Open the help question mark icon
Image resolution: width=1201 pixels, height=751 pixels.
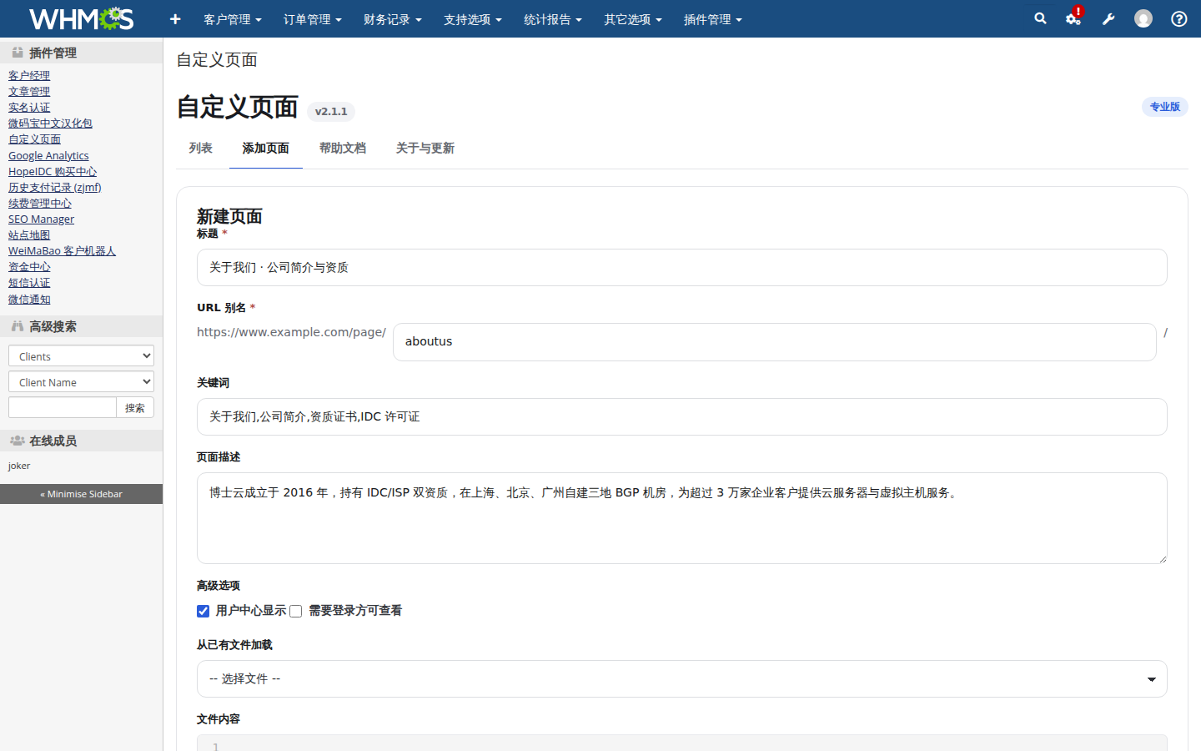[1179, 18]
